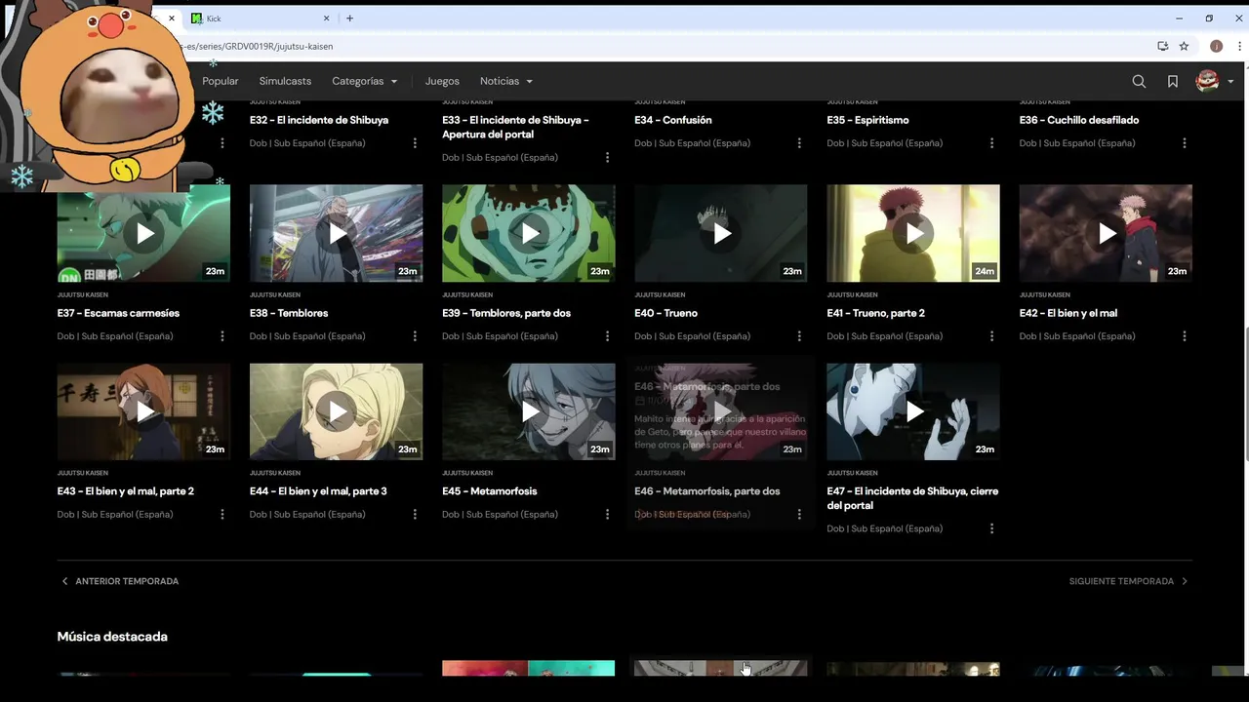Open the search icon in the header
1249x702 pixels.
1139,81
